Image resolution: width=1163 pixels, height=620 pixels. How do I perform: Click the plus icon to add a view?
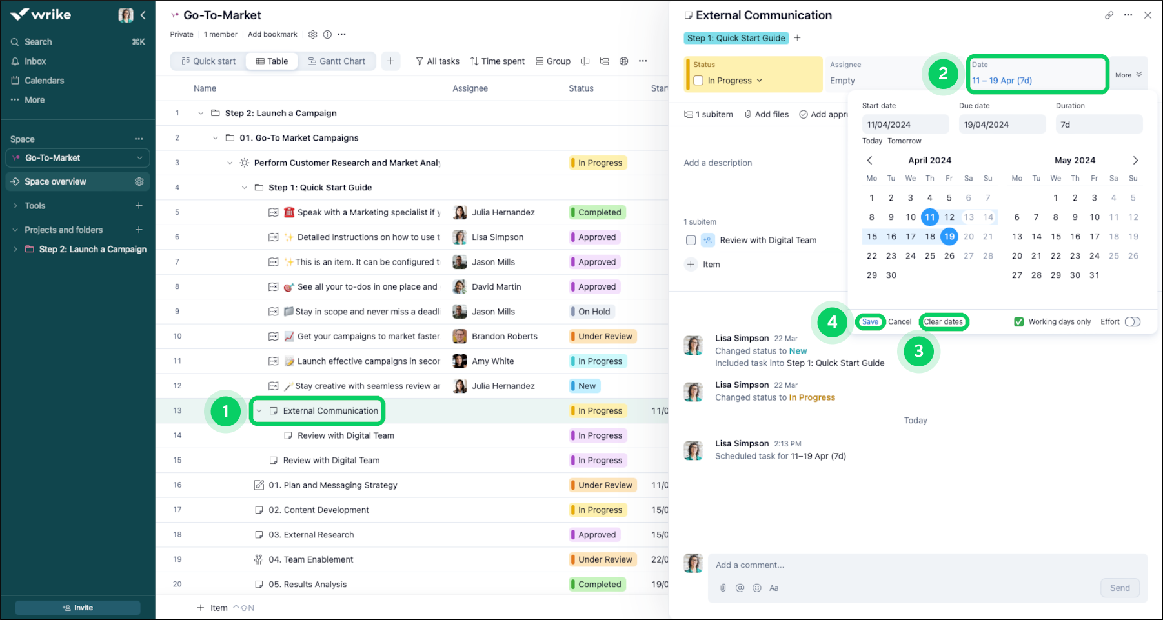coord(390,61)
